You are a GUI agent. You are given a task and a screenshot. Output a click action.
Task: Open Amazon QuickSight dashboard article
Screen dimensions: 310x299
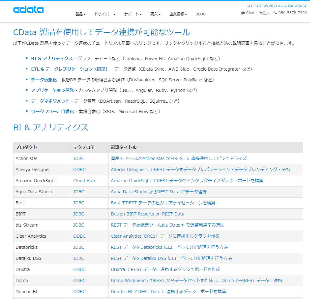187,181
